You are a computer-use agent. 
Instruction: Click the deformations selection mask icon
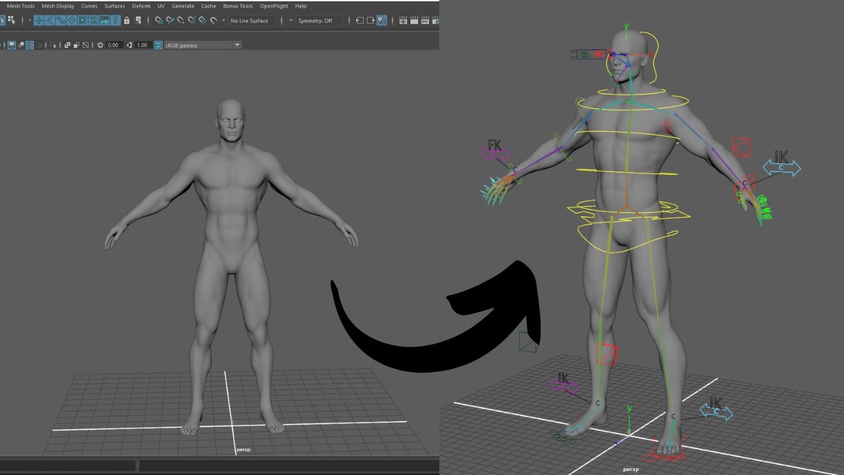pyautogui.click(x=82, y=20)
